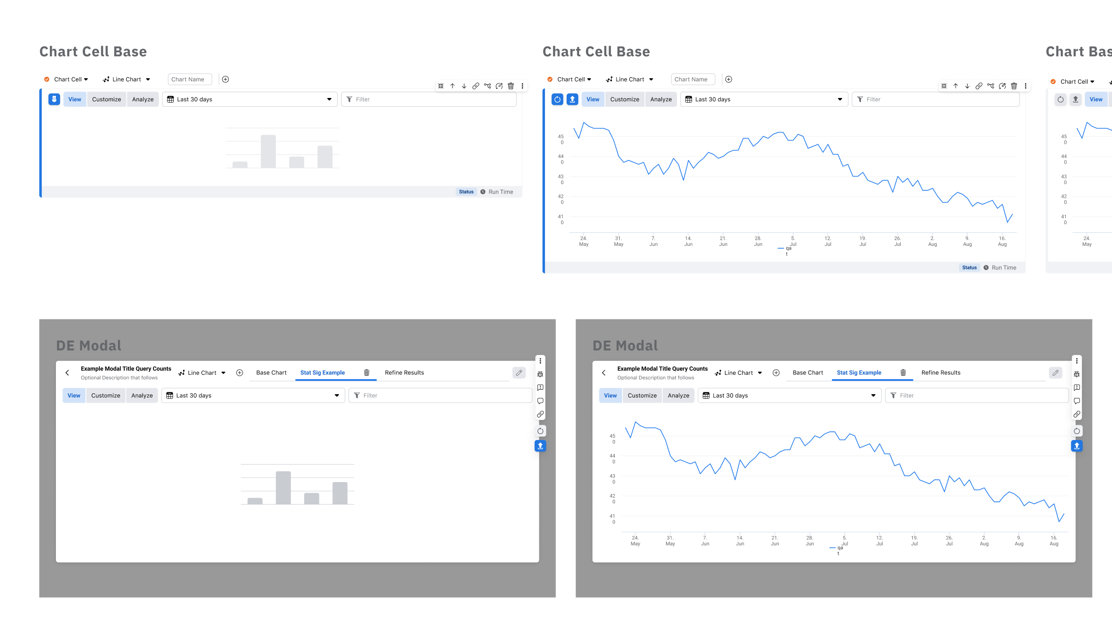Viewport: 1112px width, 623px height.
Task: Switch to the Stat Sig Example tab
Action: click(x=323, y=373)
